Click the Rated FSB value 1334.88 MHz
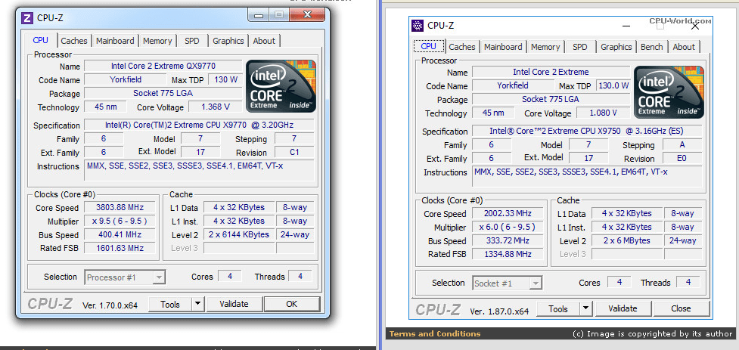Viewport: 739px width, 350px height. 508,254
